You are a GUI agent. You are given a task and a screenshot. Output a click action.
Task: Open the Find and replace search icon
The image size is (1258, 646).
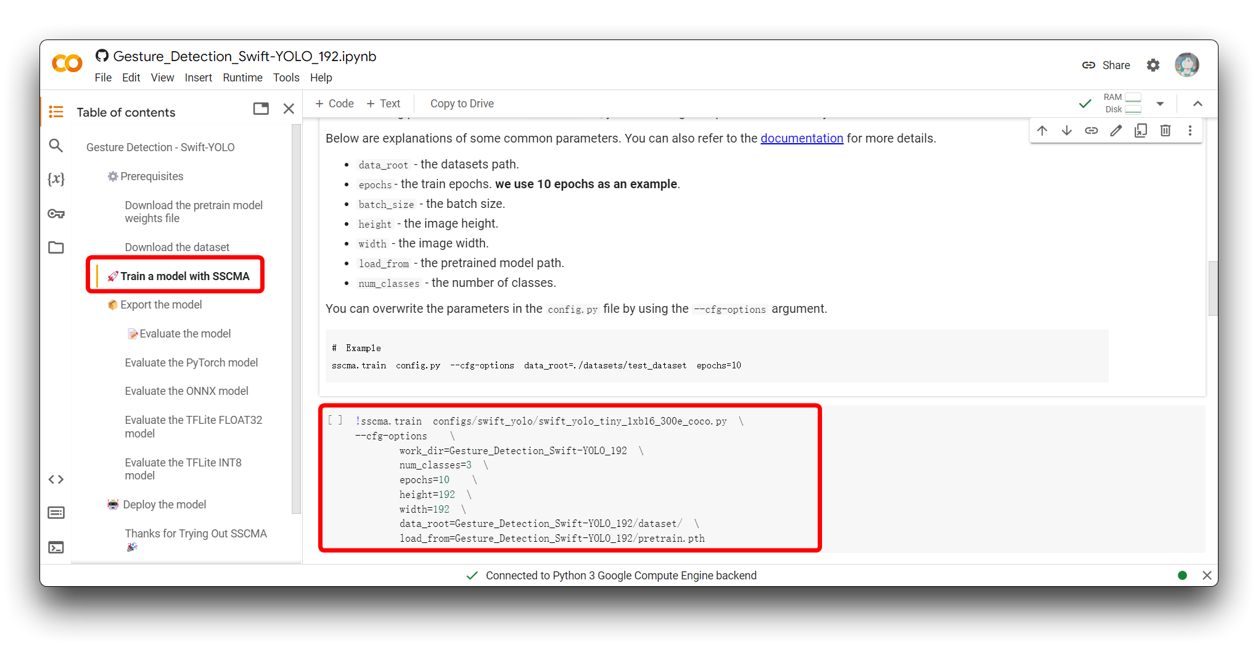click(x=56, y=146)
